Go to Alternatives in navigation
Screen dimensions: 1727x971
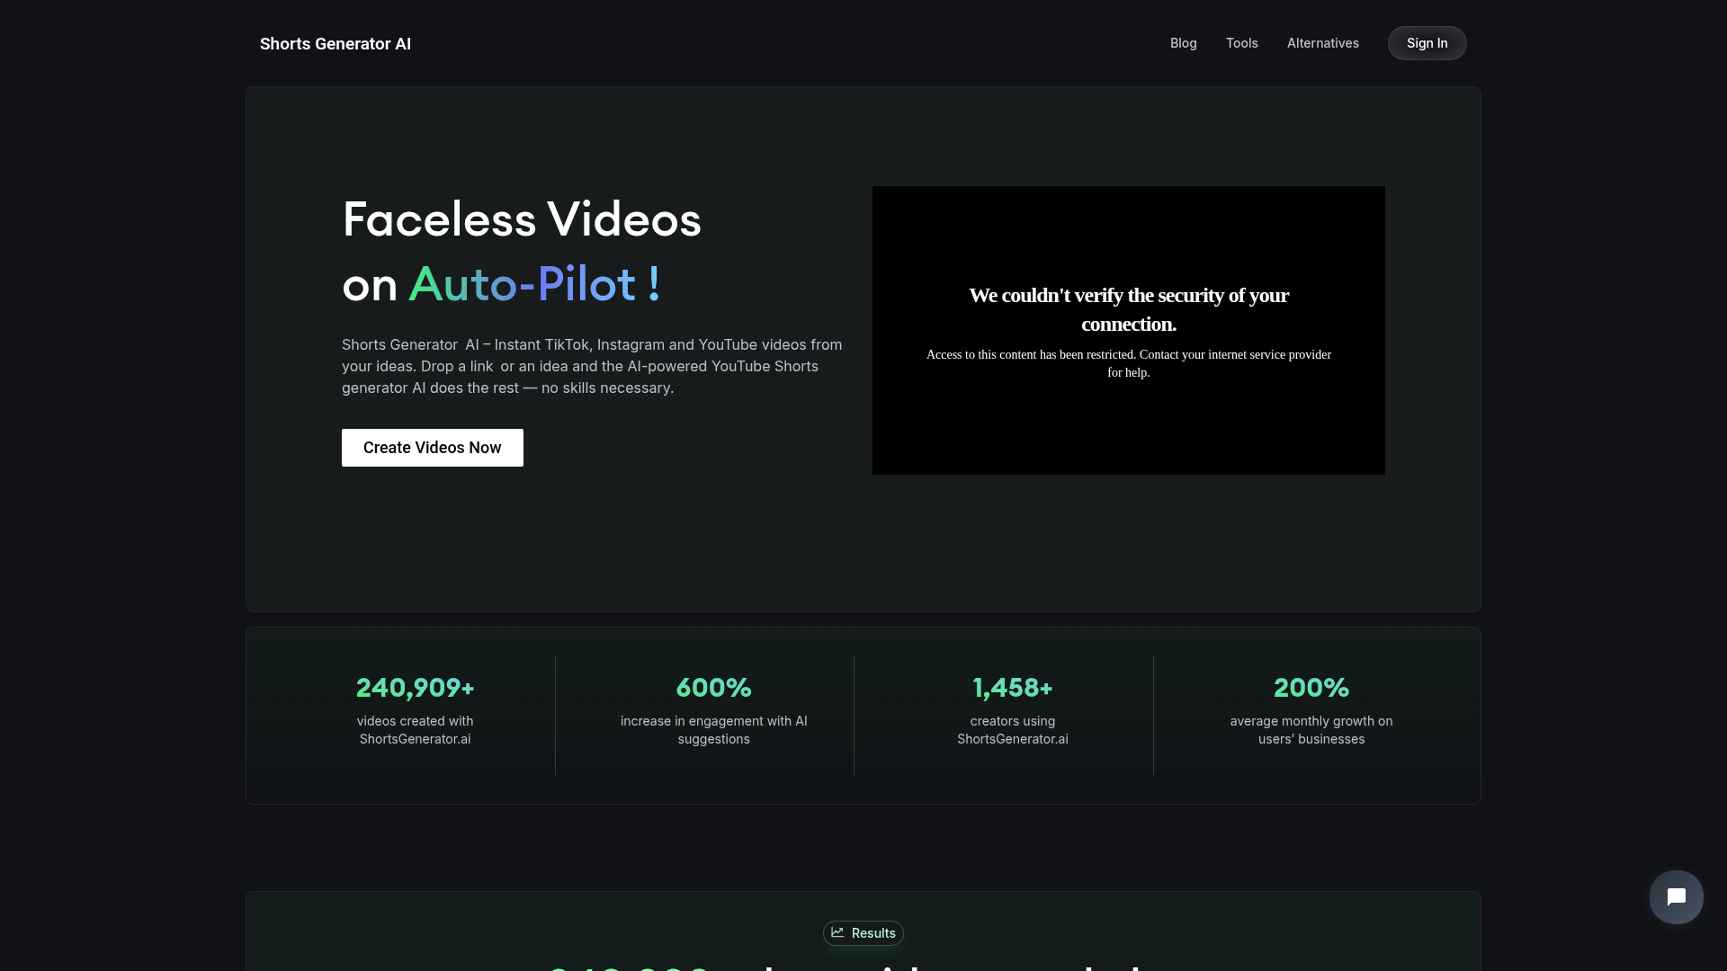pyautogui.click(x=1322, y=43)
